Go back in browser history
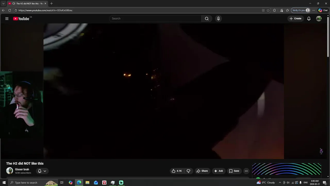This screenshot has width=330, height=186. tap(3, 10)
